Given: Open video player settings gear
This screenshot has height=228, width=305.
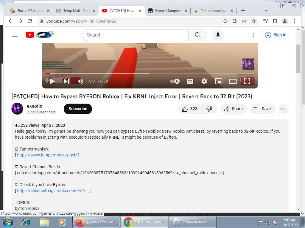Looking at the screenshot, I should [x=204, y=81].
